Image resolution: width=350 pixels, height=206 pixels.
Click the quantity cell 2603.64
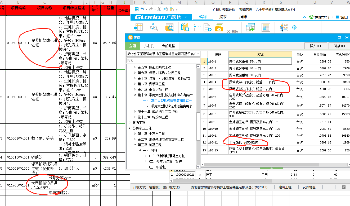(109, 42)
